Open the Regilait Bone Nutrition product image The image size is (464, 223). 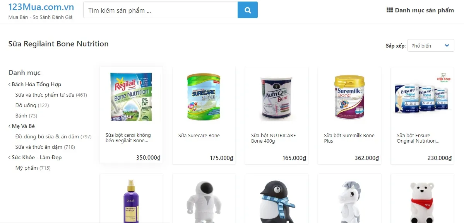[x=131, y=97]
